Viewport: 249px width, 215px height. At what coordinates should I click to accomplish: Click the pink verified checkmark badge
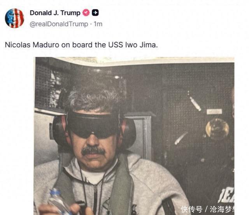86,13
